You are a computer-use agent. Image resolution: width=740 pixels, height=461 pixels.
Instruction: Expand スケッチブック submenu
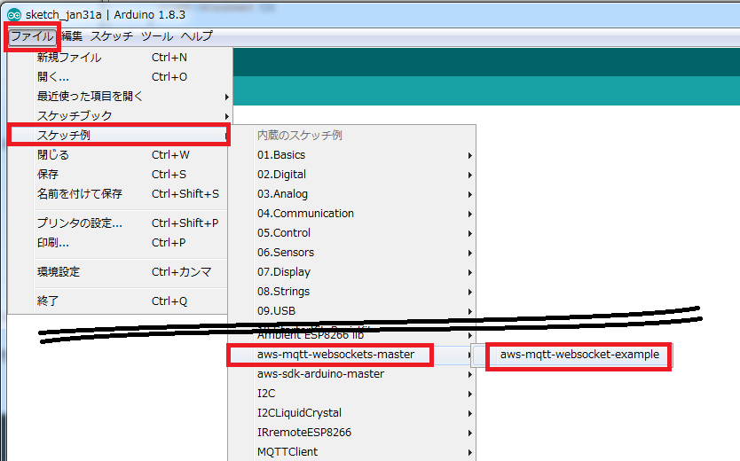119,115
